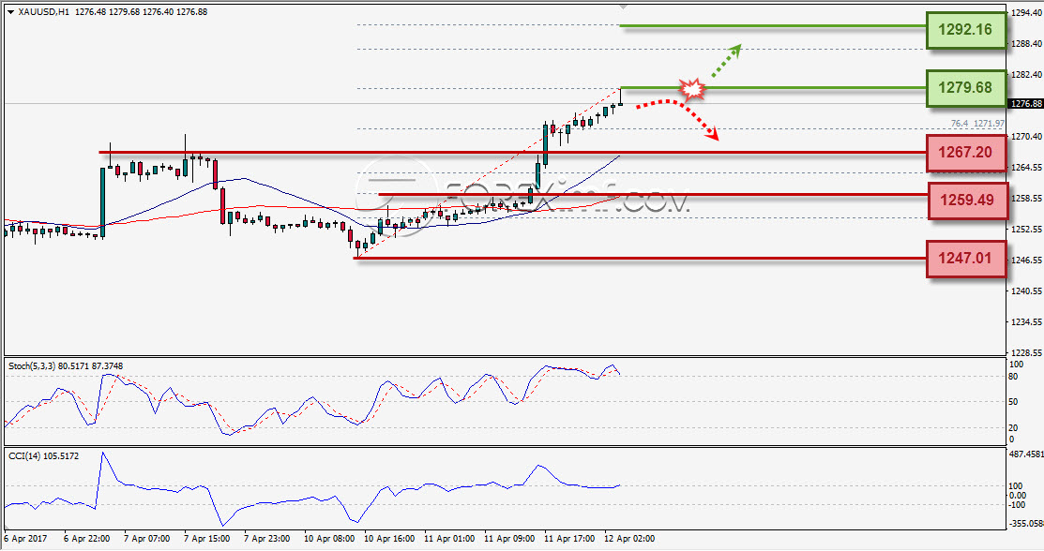Click time axis label 7 Apr 15:00

coord(206,539)
